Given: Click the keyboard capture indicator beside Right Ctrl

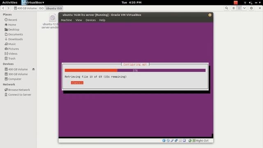Looking at the screenshot, I should (194, 141).
